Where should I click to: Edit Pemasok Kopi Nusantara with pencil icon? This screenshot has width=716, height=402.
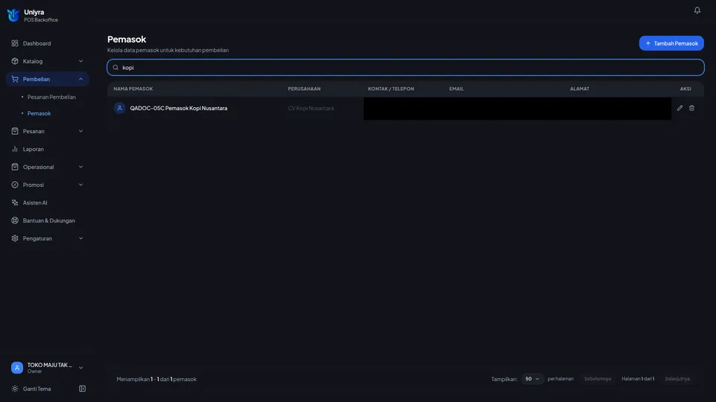679,108
